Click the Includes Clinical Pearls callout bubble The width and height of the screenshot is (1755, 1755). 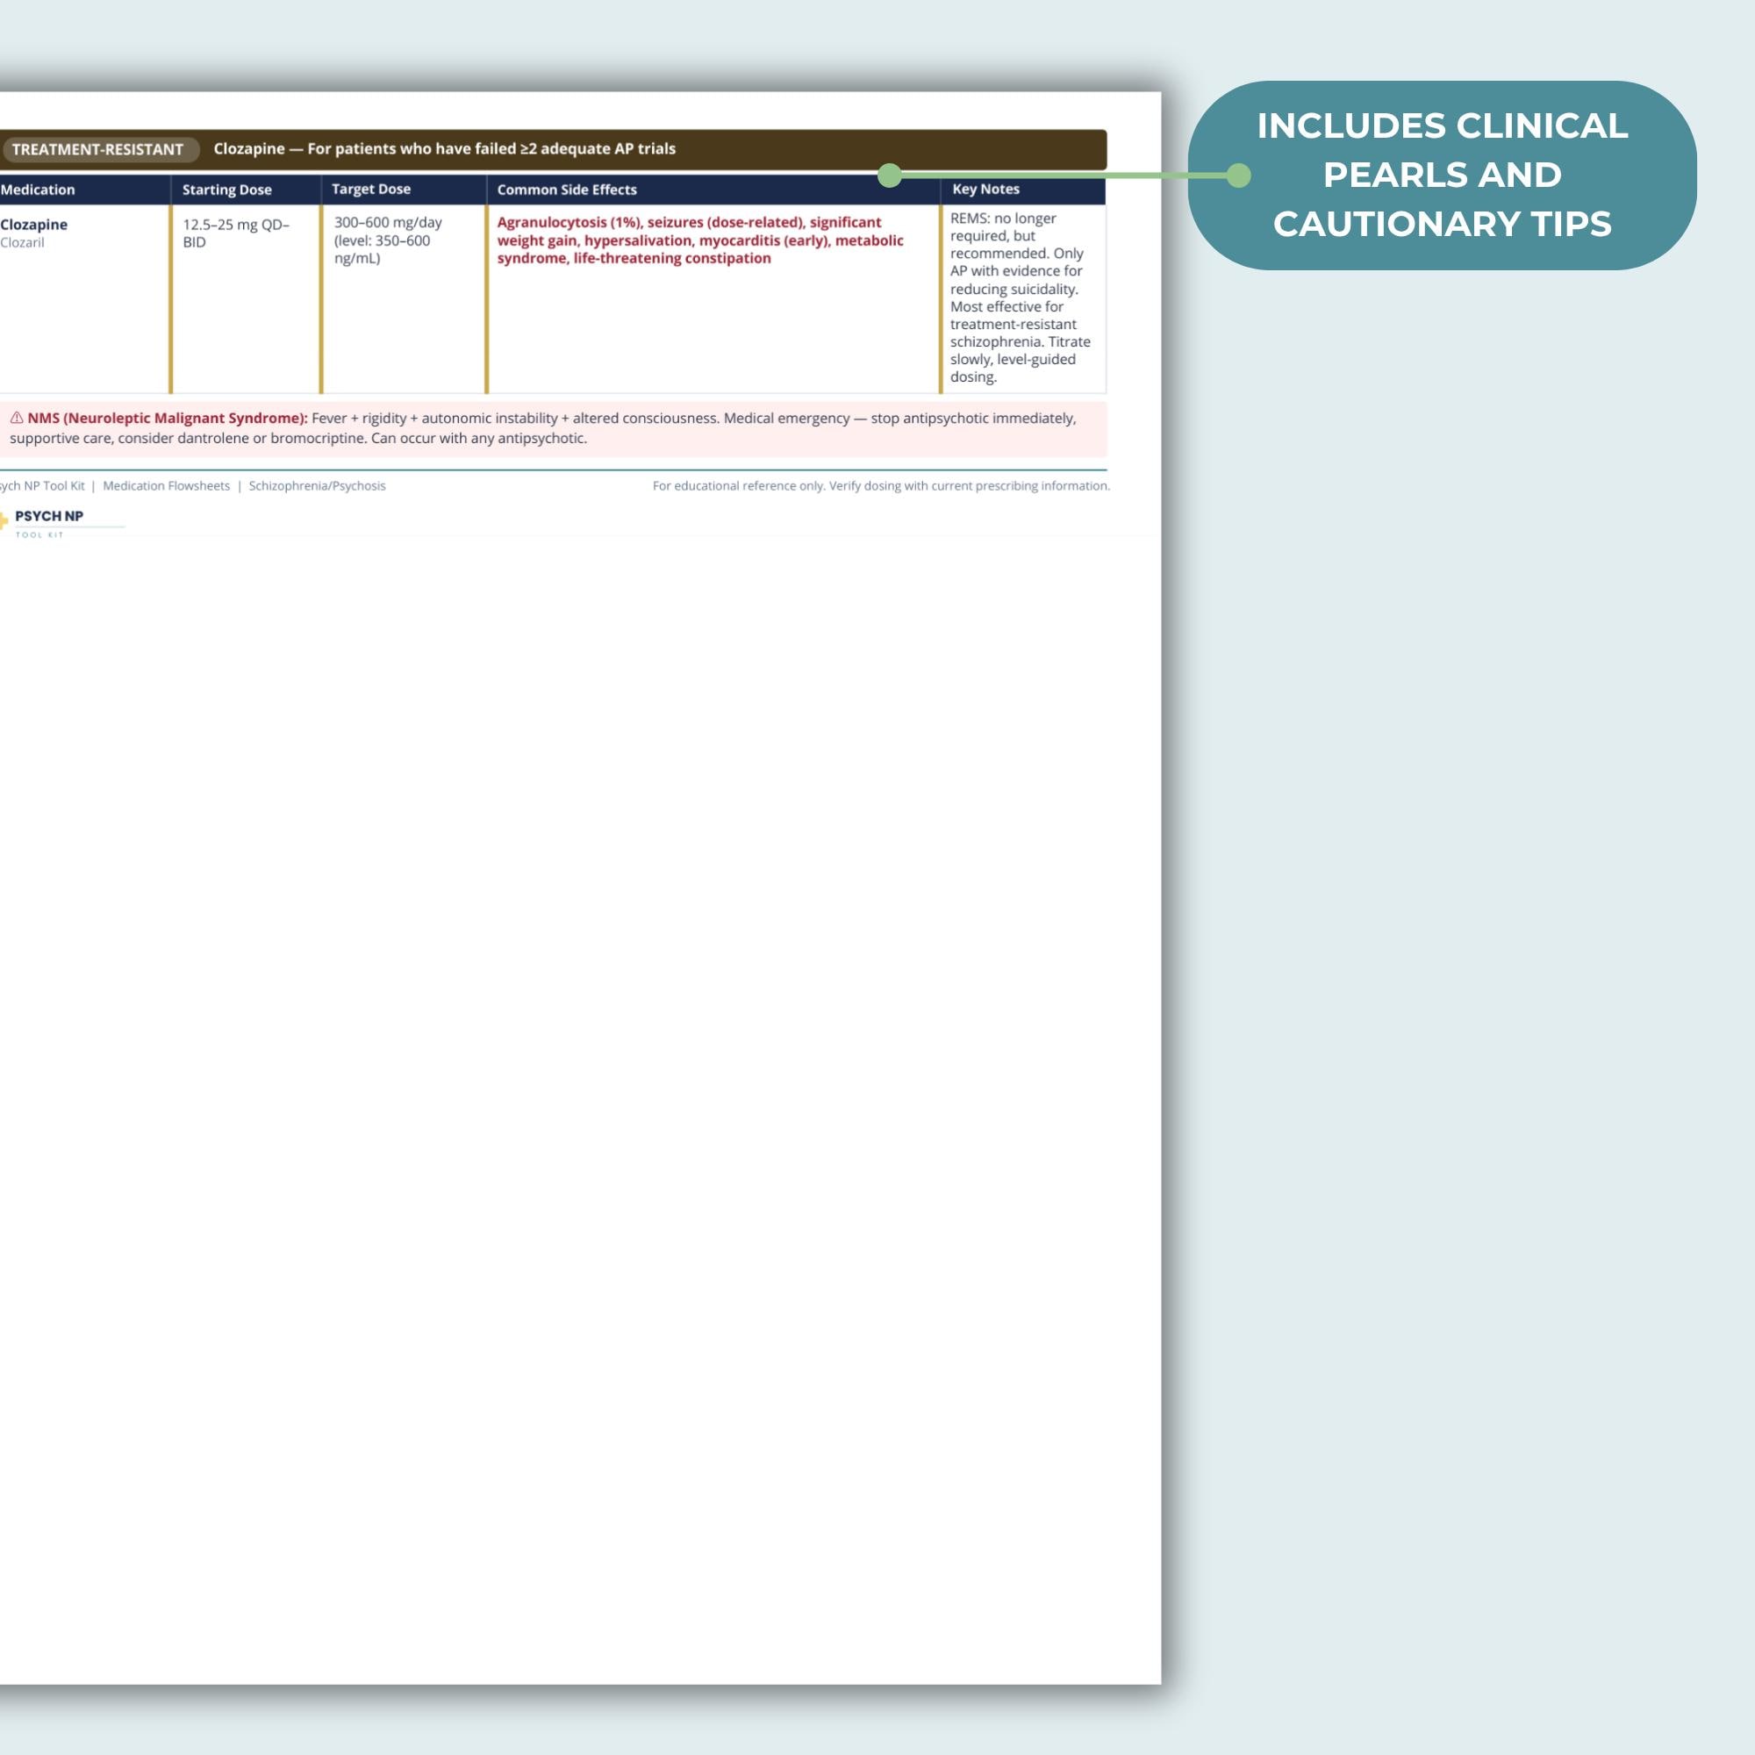click(x=1442, y=175)
